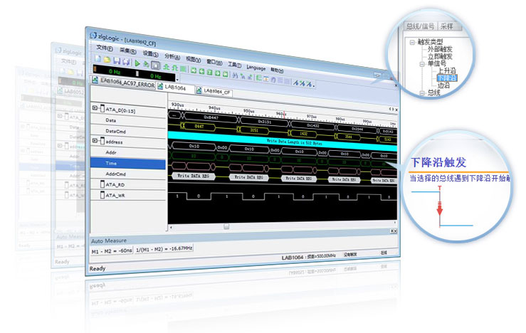Select the highlighted Time row
This screenshot has height=333, width=526.
coord(128,164)
